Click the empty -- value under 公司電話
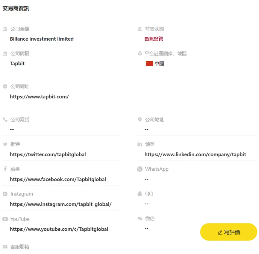The width and height of the screenshot is (259, 254). 12,130
